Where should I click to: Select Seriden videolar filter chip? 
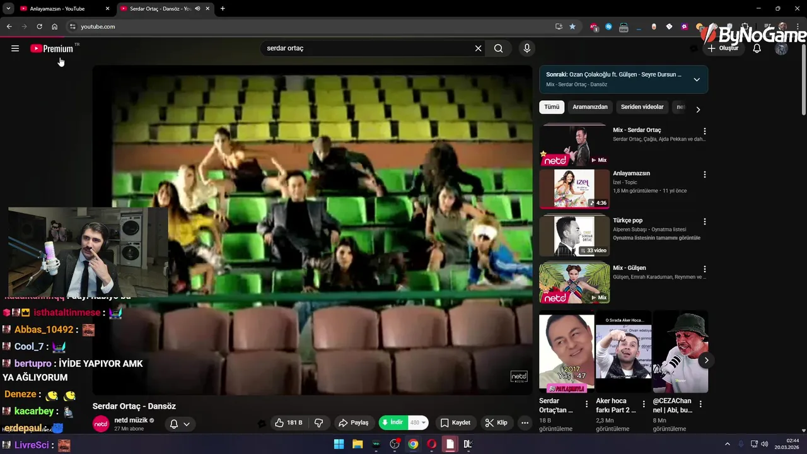(x=642, y=107)
